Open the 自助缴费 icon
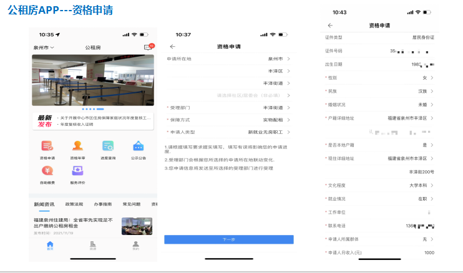 point(47,173)
